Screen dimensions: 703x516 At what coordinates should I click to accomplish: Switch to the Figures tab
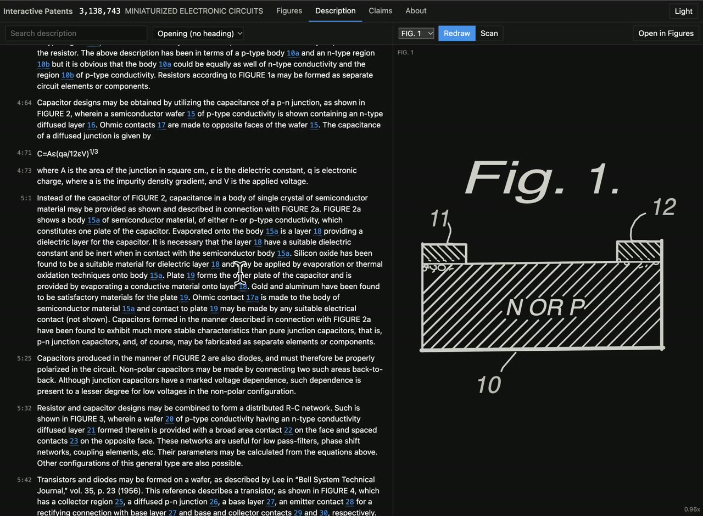pyautogui.click(x=289, y=10)
